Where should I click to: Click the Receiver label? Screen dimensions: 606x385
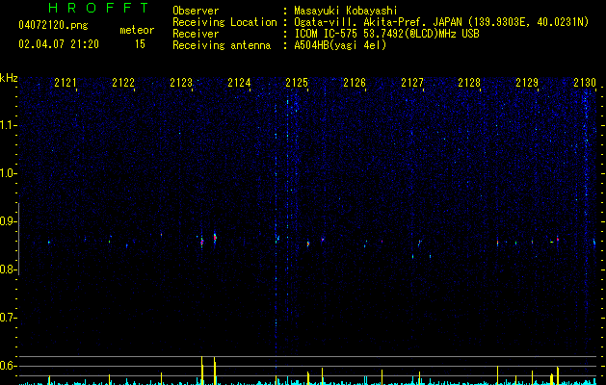[196, 34]
